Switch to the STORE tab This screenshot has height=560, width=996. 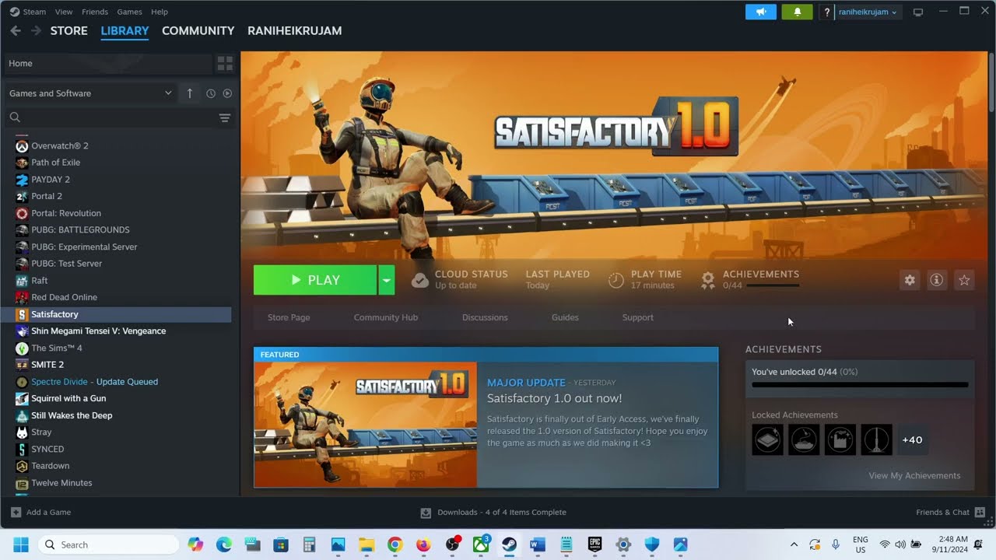[x=69, y=30]
